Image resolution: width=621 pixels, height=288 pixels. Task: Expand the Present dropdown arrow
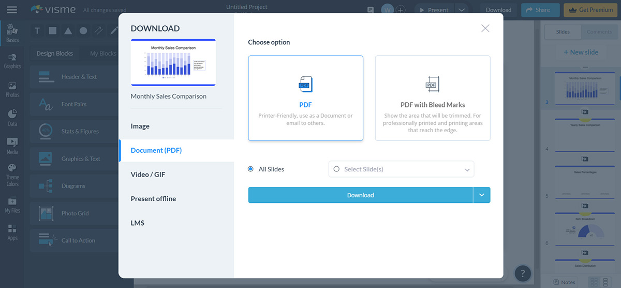[462, 10]
